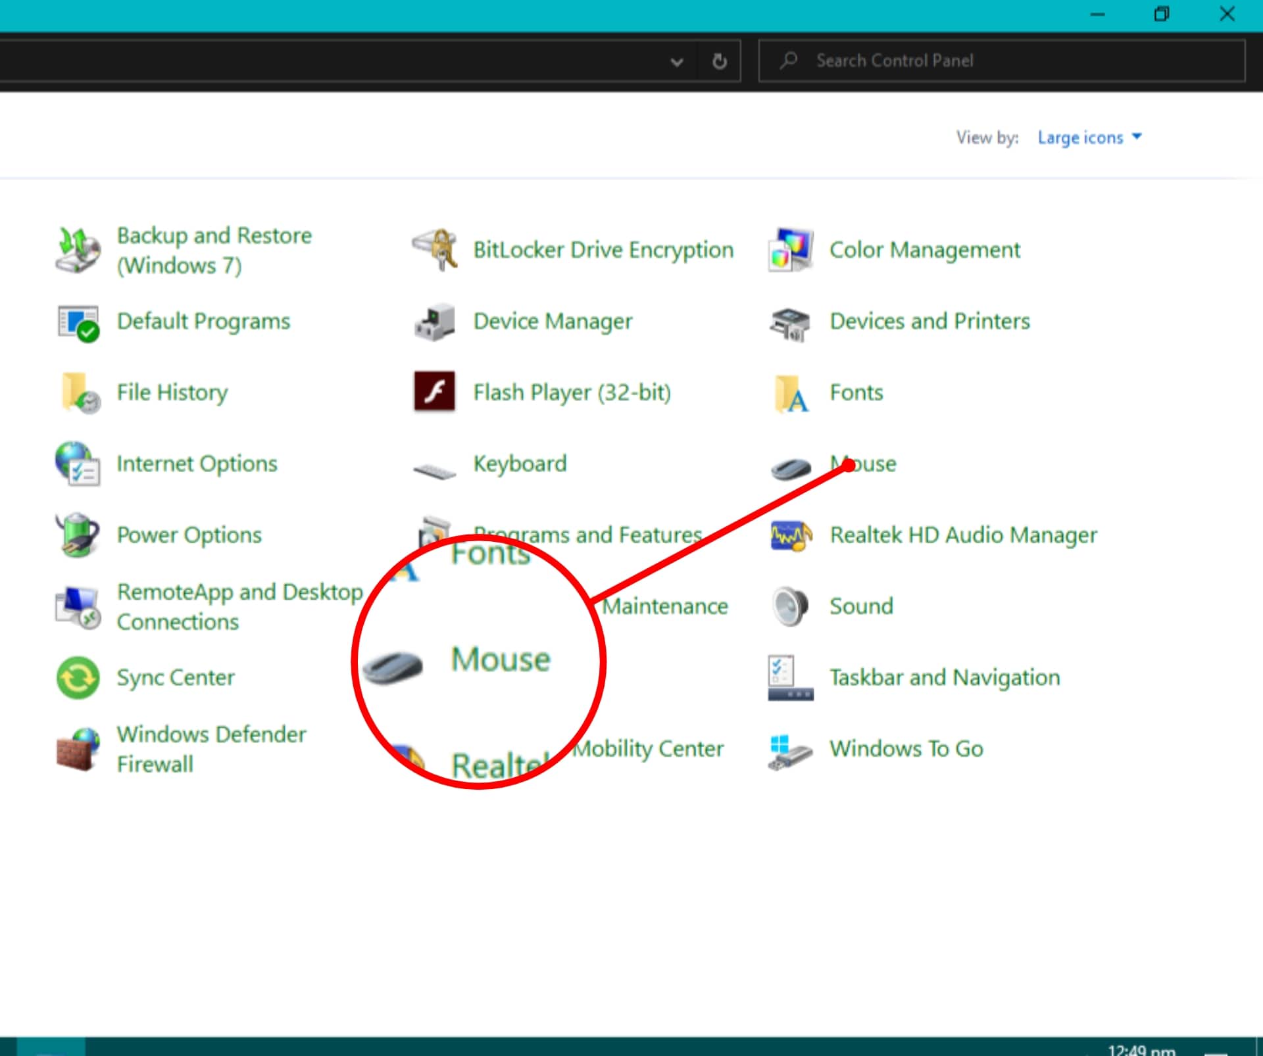The width and height of the screenshot is (1263, 1056).
Task: Click the Taskbar and Navigation icon
Action: click(790, 678)
